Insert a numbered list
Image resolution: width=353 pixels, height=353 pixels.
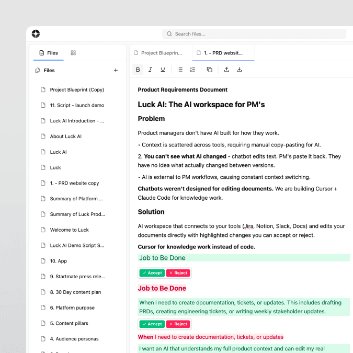click(192, 70)
